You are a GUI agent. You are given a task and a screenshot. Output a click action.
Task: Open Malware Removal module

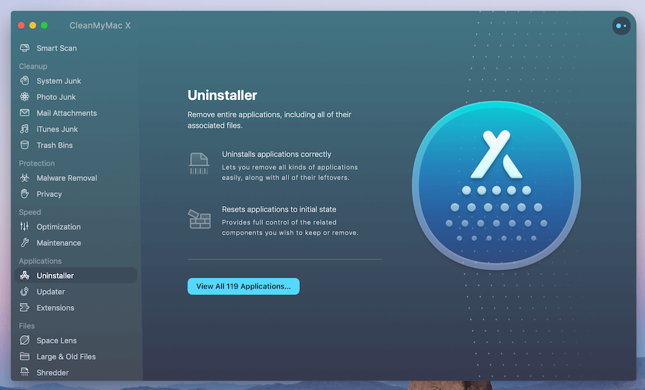66,178
